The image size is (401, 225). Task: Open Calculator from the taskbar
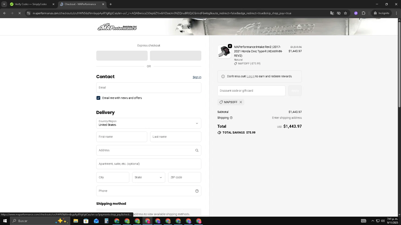[106, 221]
